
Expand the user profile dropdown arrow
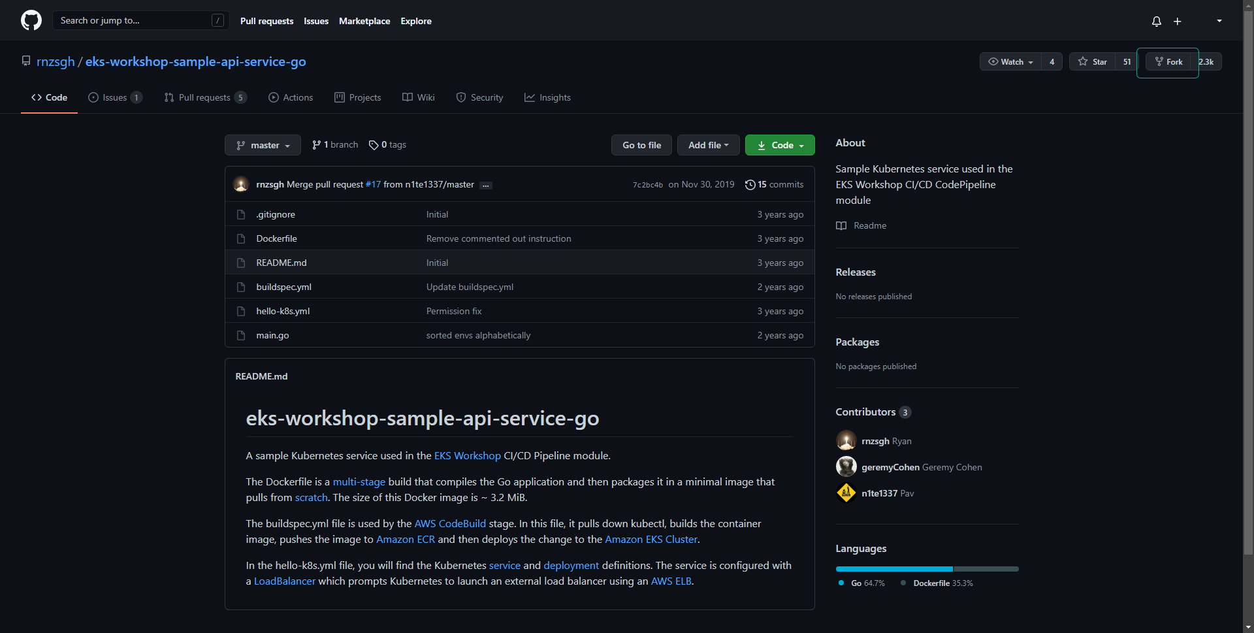[x=1219, y=21]
